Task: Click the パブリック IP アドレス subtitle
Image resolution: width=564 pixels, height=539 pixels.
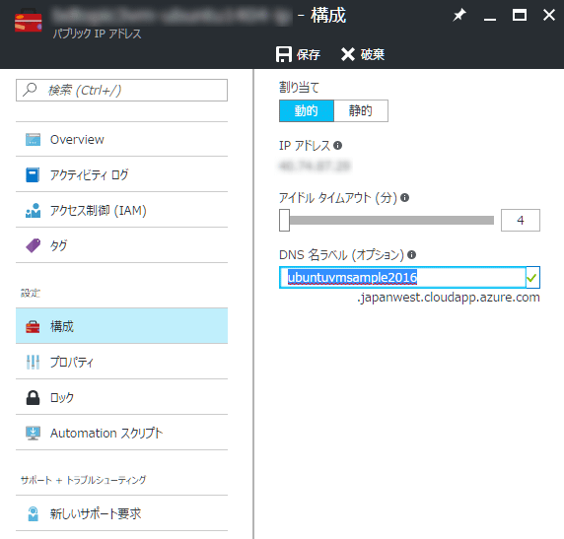Action: 97,34
